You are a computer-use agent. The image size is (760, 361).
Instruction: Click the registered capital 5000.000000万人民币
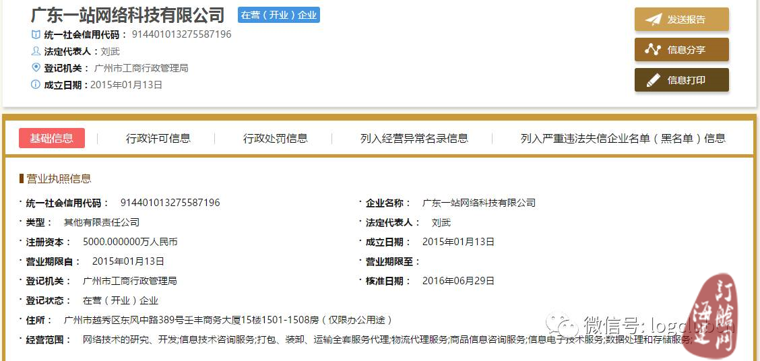point(131,242)
